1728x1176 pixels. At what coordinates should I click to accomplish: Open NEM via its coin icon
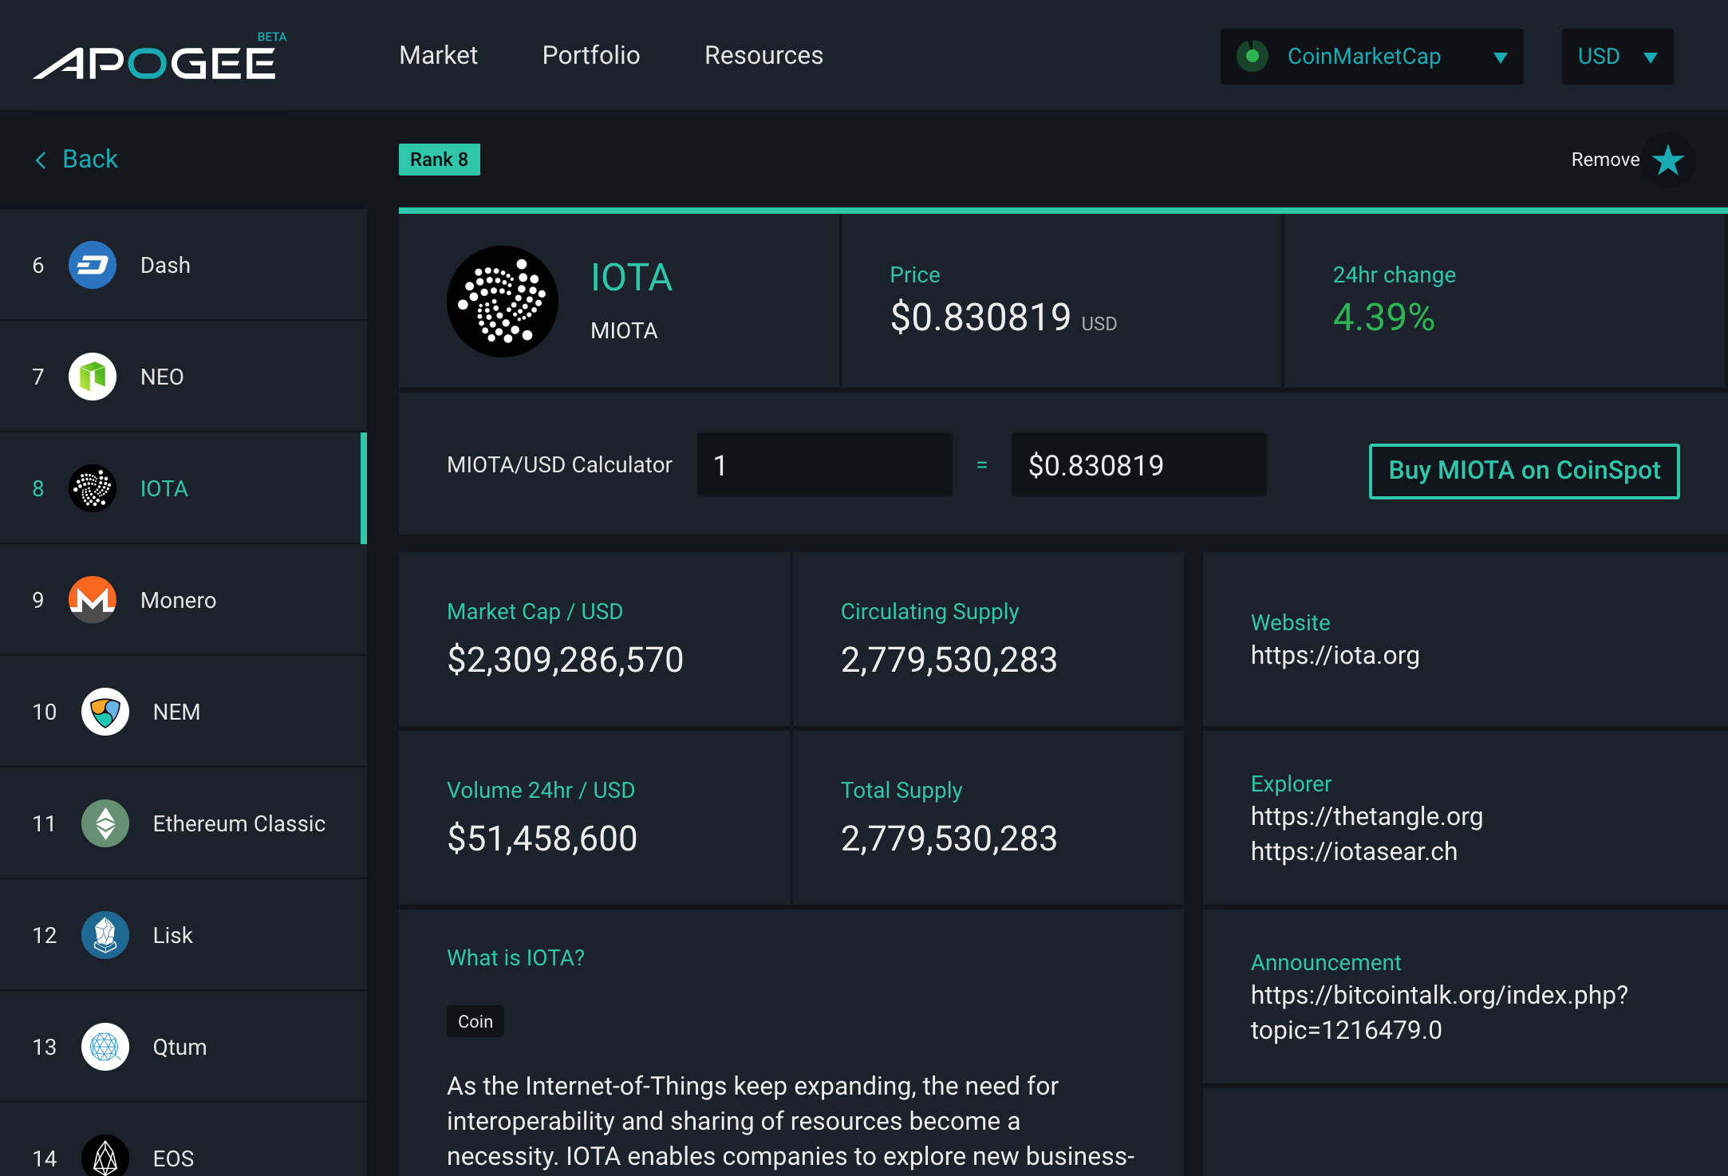click(105, 712)
